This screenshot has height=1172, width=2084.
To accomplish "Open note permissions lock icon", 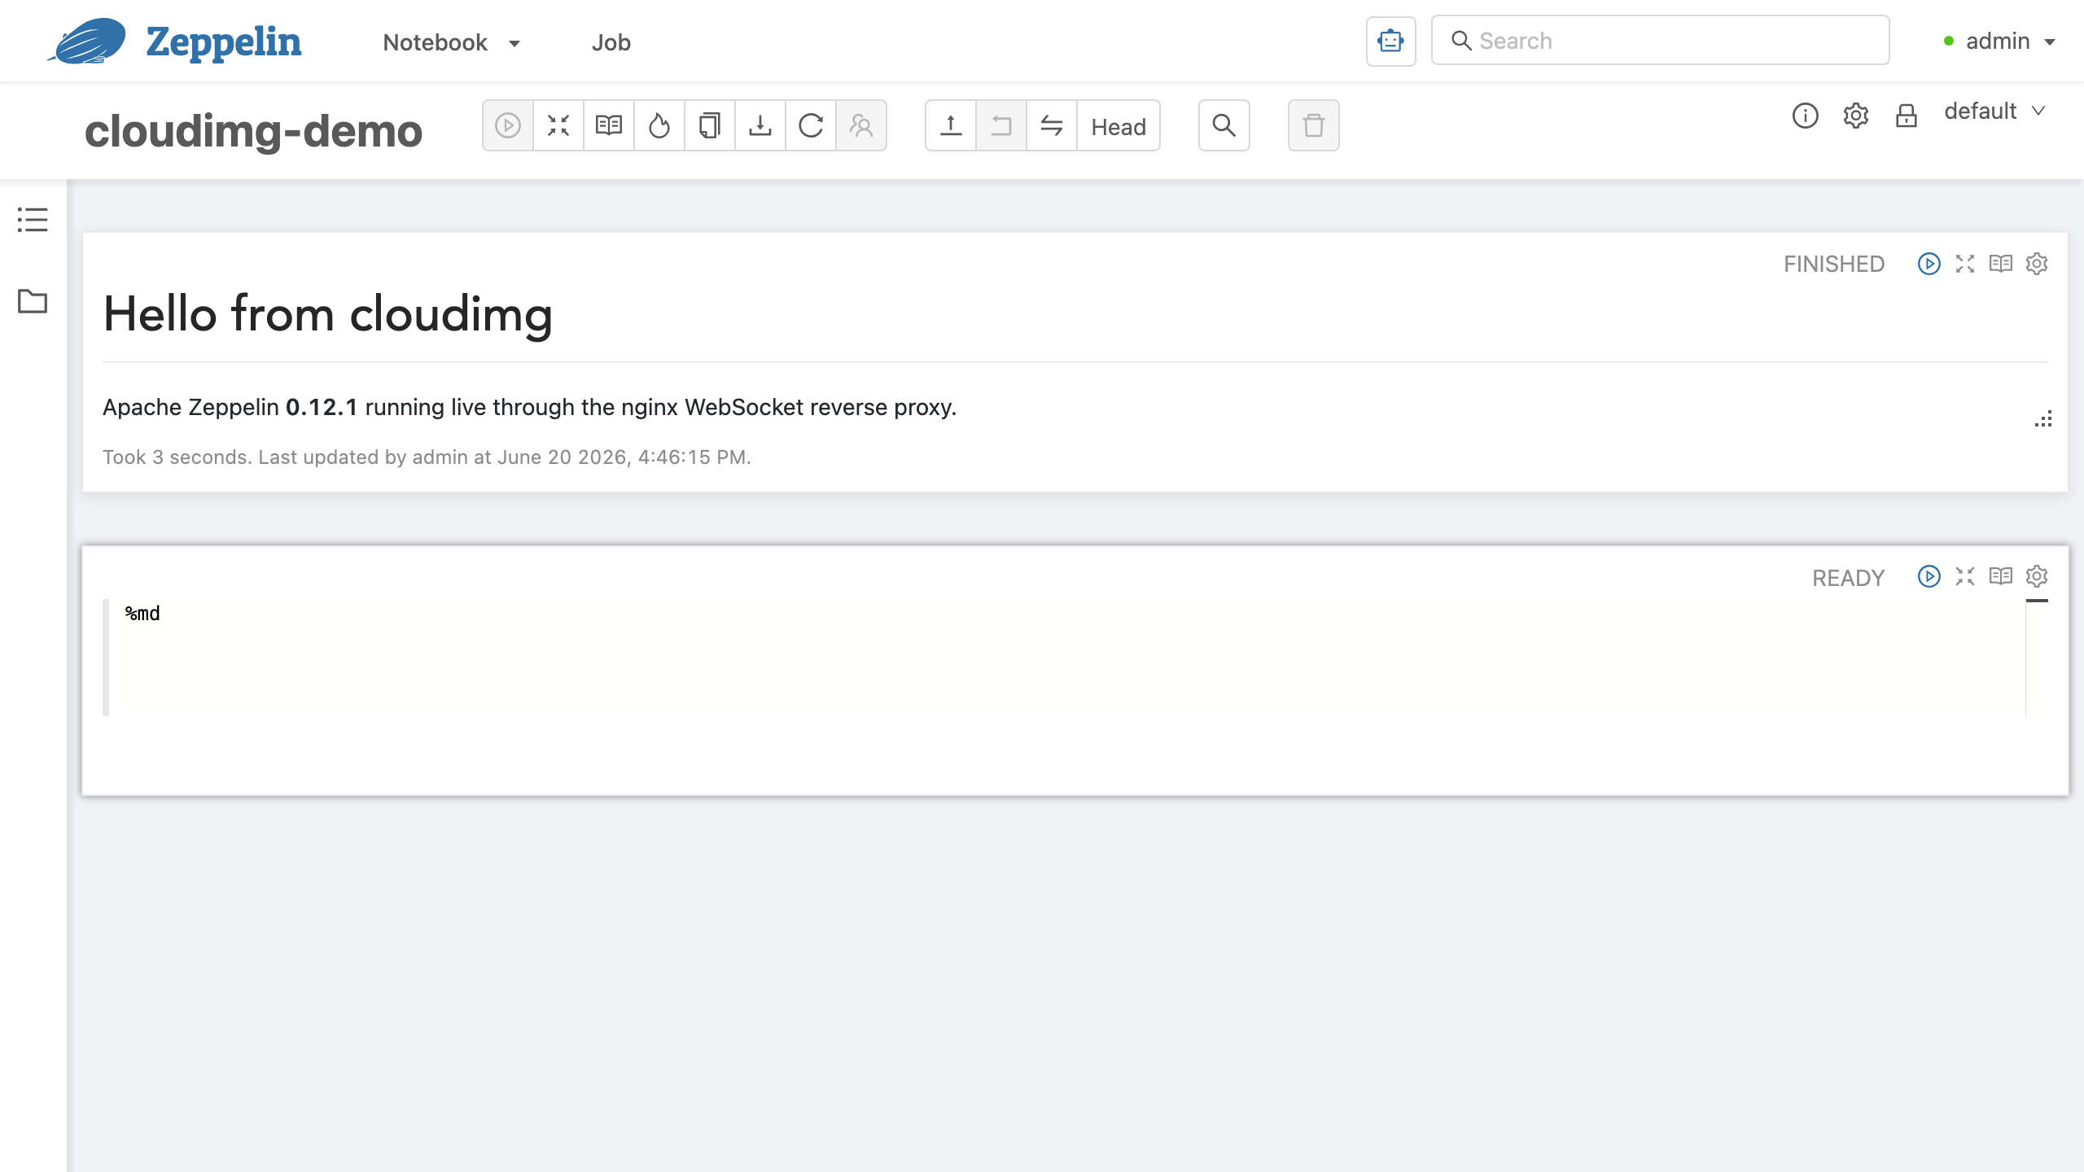I will pyautogui.click(x=1906, y=116).
